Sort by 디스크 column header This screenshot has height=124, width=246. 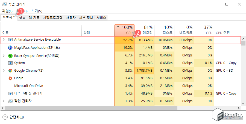[164, 30]
